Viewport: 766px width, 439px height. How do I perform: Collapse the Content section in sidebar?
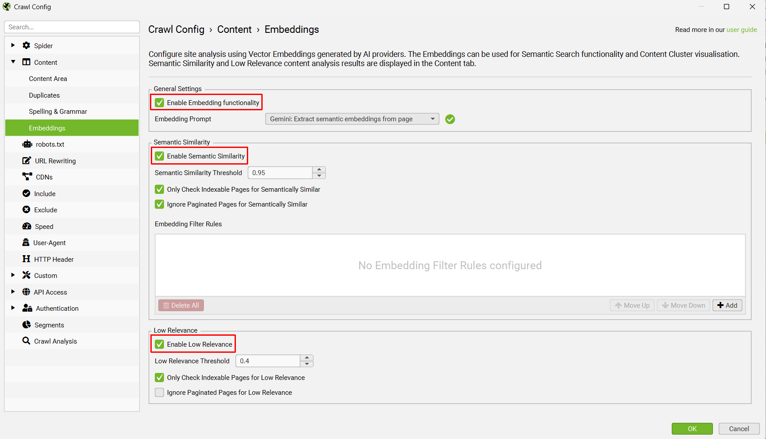[13, 62]
